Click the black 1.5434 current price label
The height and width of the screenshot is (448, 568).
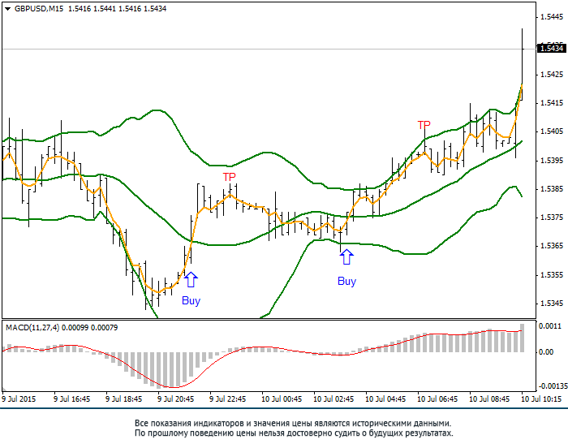pos(552,48)
